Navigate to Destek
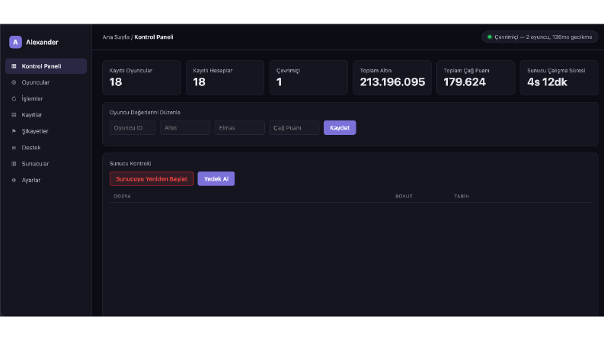 pyautogui.click(x=46, y=148)
